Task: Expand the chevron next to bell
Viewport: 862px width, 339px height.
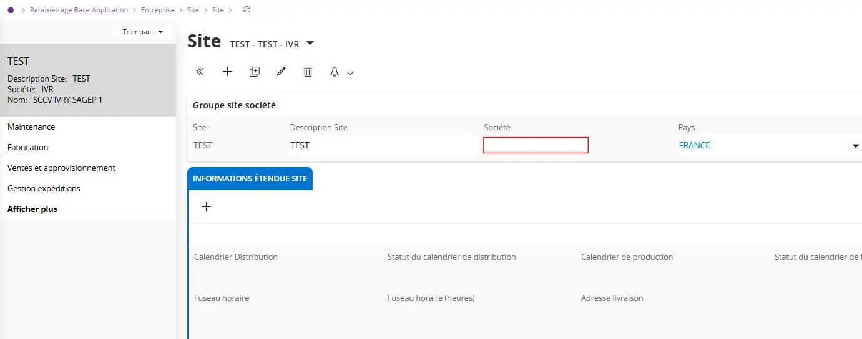Action: click(x=350, y=74)
